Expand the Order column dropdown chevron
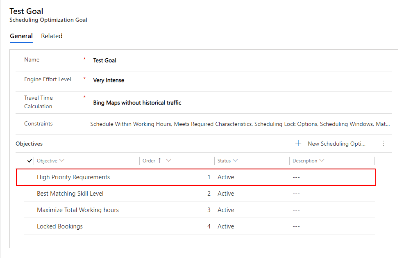Viewport: 404px width, 258px height. pos(168,161)
